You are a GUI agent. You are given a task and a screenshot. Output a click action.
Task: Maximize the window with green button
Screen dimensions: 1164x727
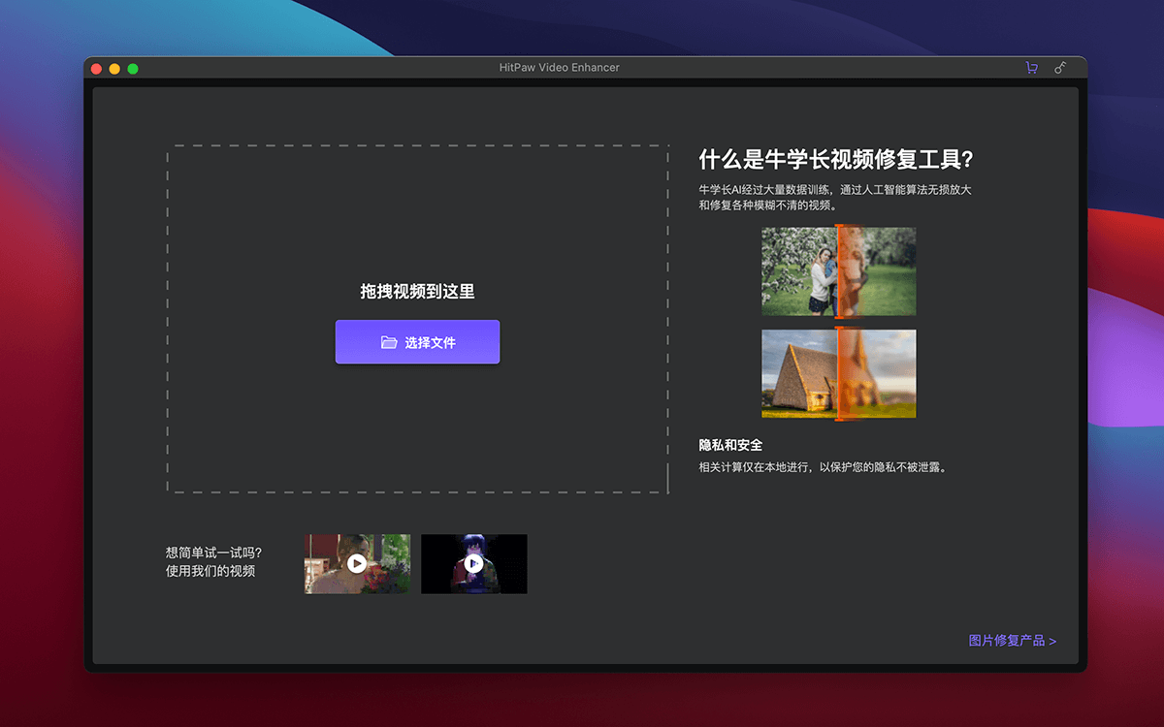[133, 69]
